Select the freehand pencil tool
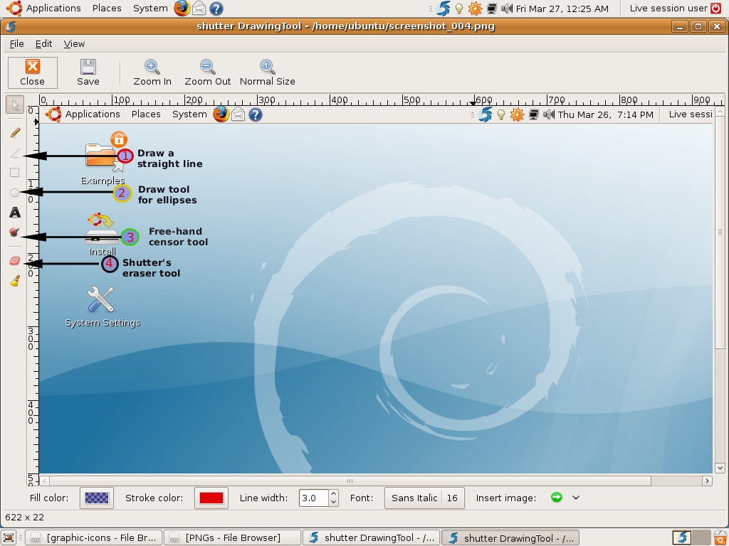This screenshot has height=546, width=729. click(15, 133)
